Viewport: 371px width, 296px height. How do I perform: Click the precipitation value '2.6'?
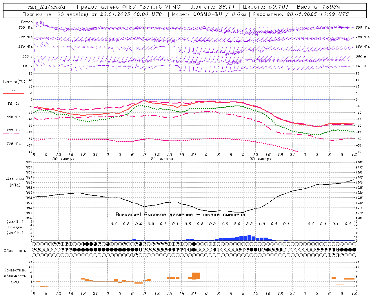tap(237, 224)
